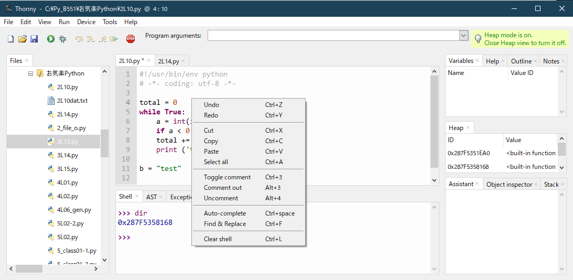Switch to the Object inspector tab

tap(509, 185)
